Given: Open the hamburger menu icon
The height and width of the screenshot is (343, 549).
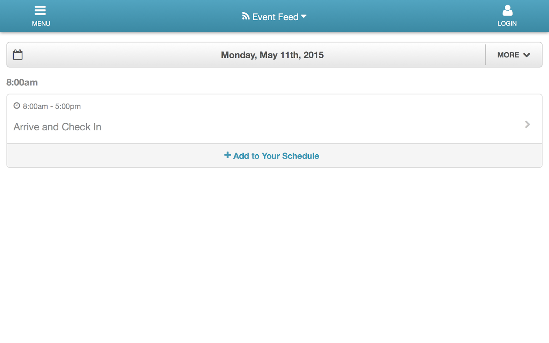Looking at the screenshot, I should click(x=40, y=10).
